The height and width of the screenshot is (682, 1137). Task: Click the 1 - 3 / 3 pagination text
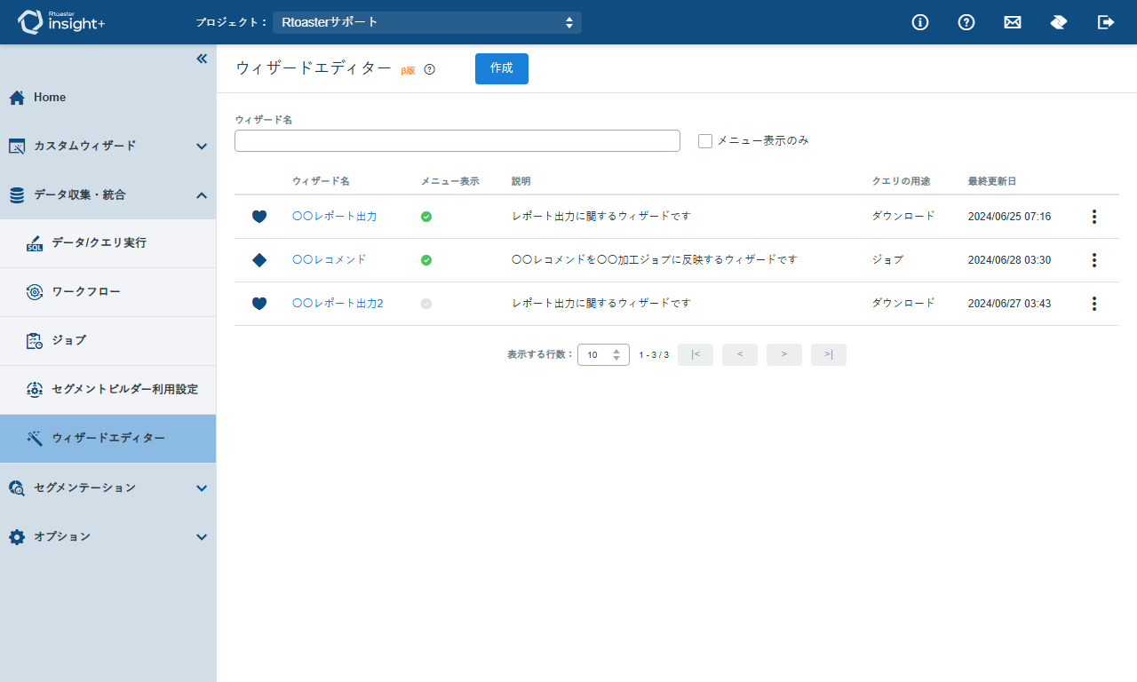654,355
